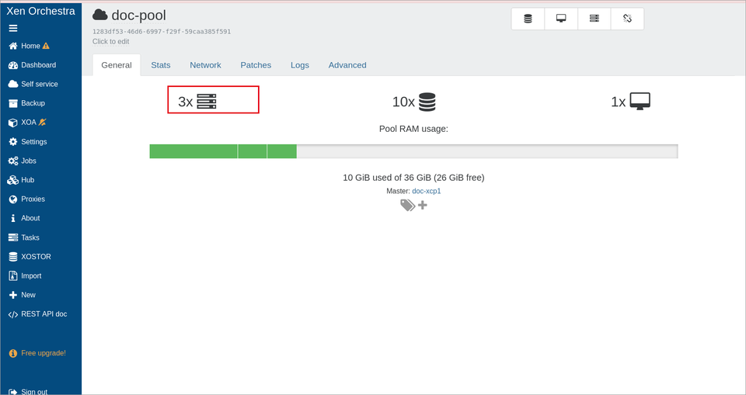Add a tag with the plus icon
This screenshot has height=395, width=746.
[x=423, y=205]
